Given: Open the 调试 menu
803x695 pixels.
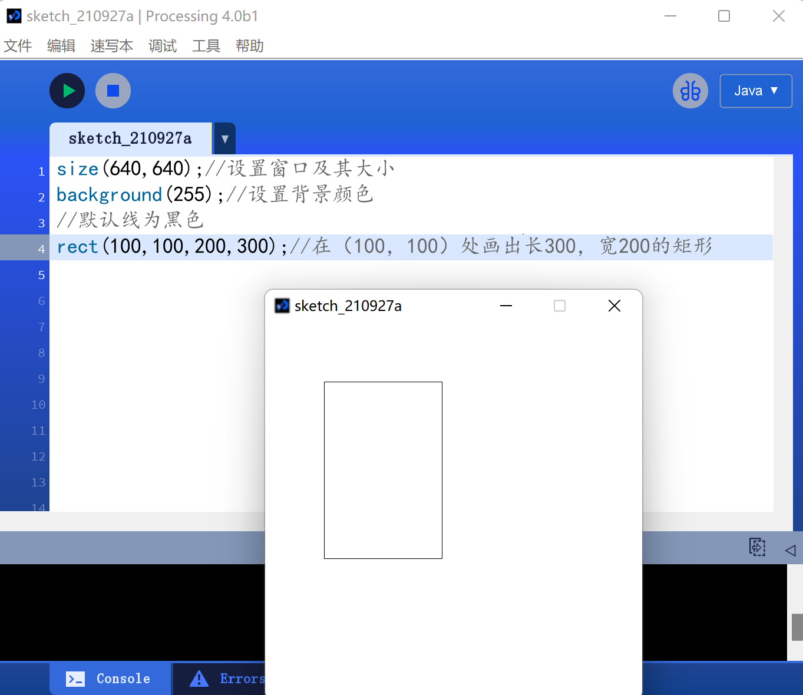Looking at the screenshot, I should click(x=163, y=46).
